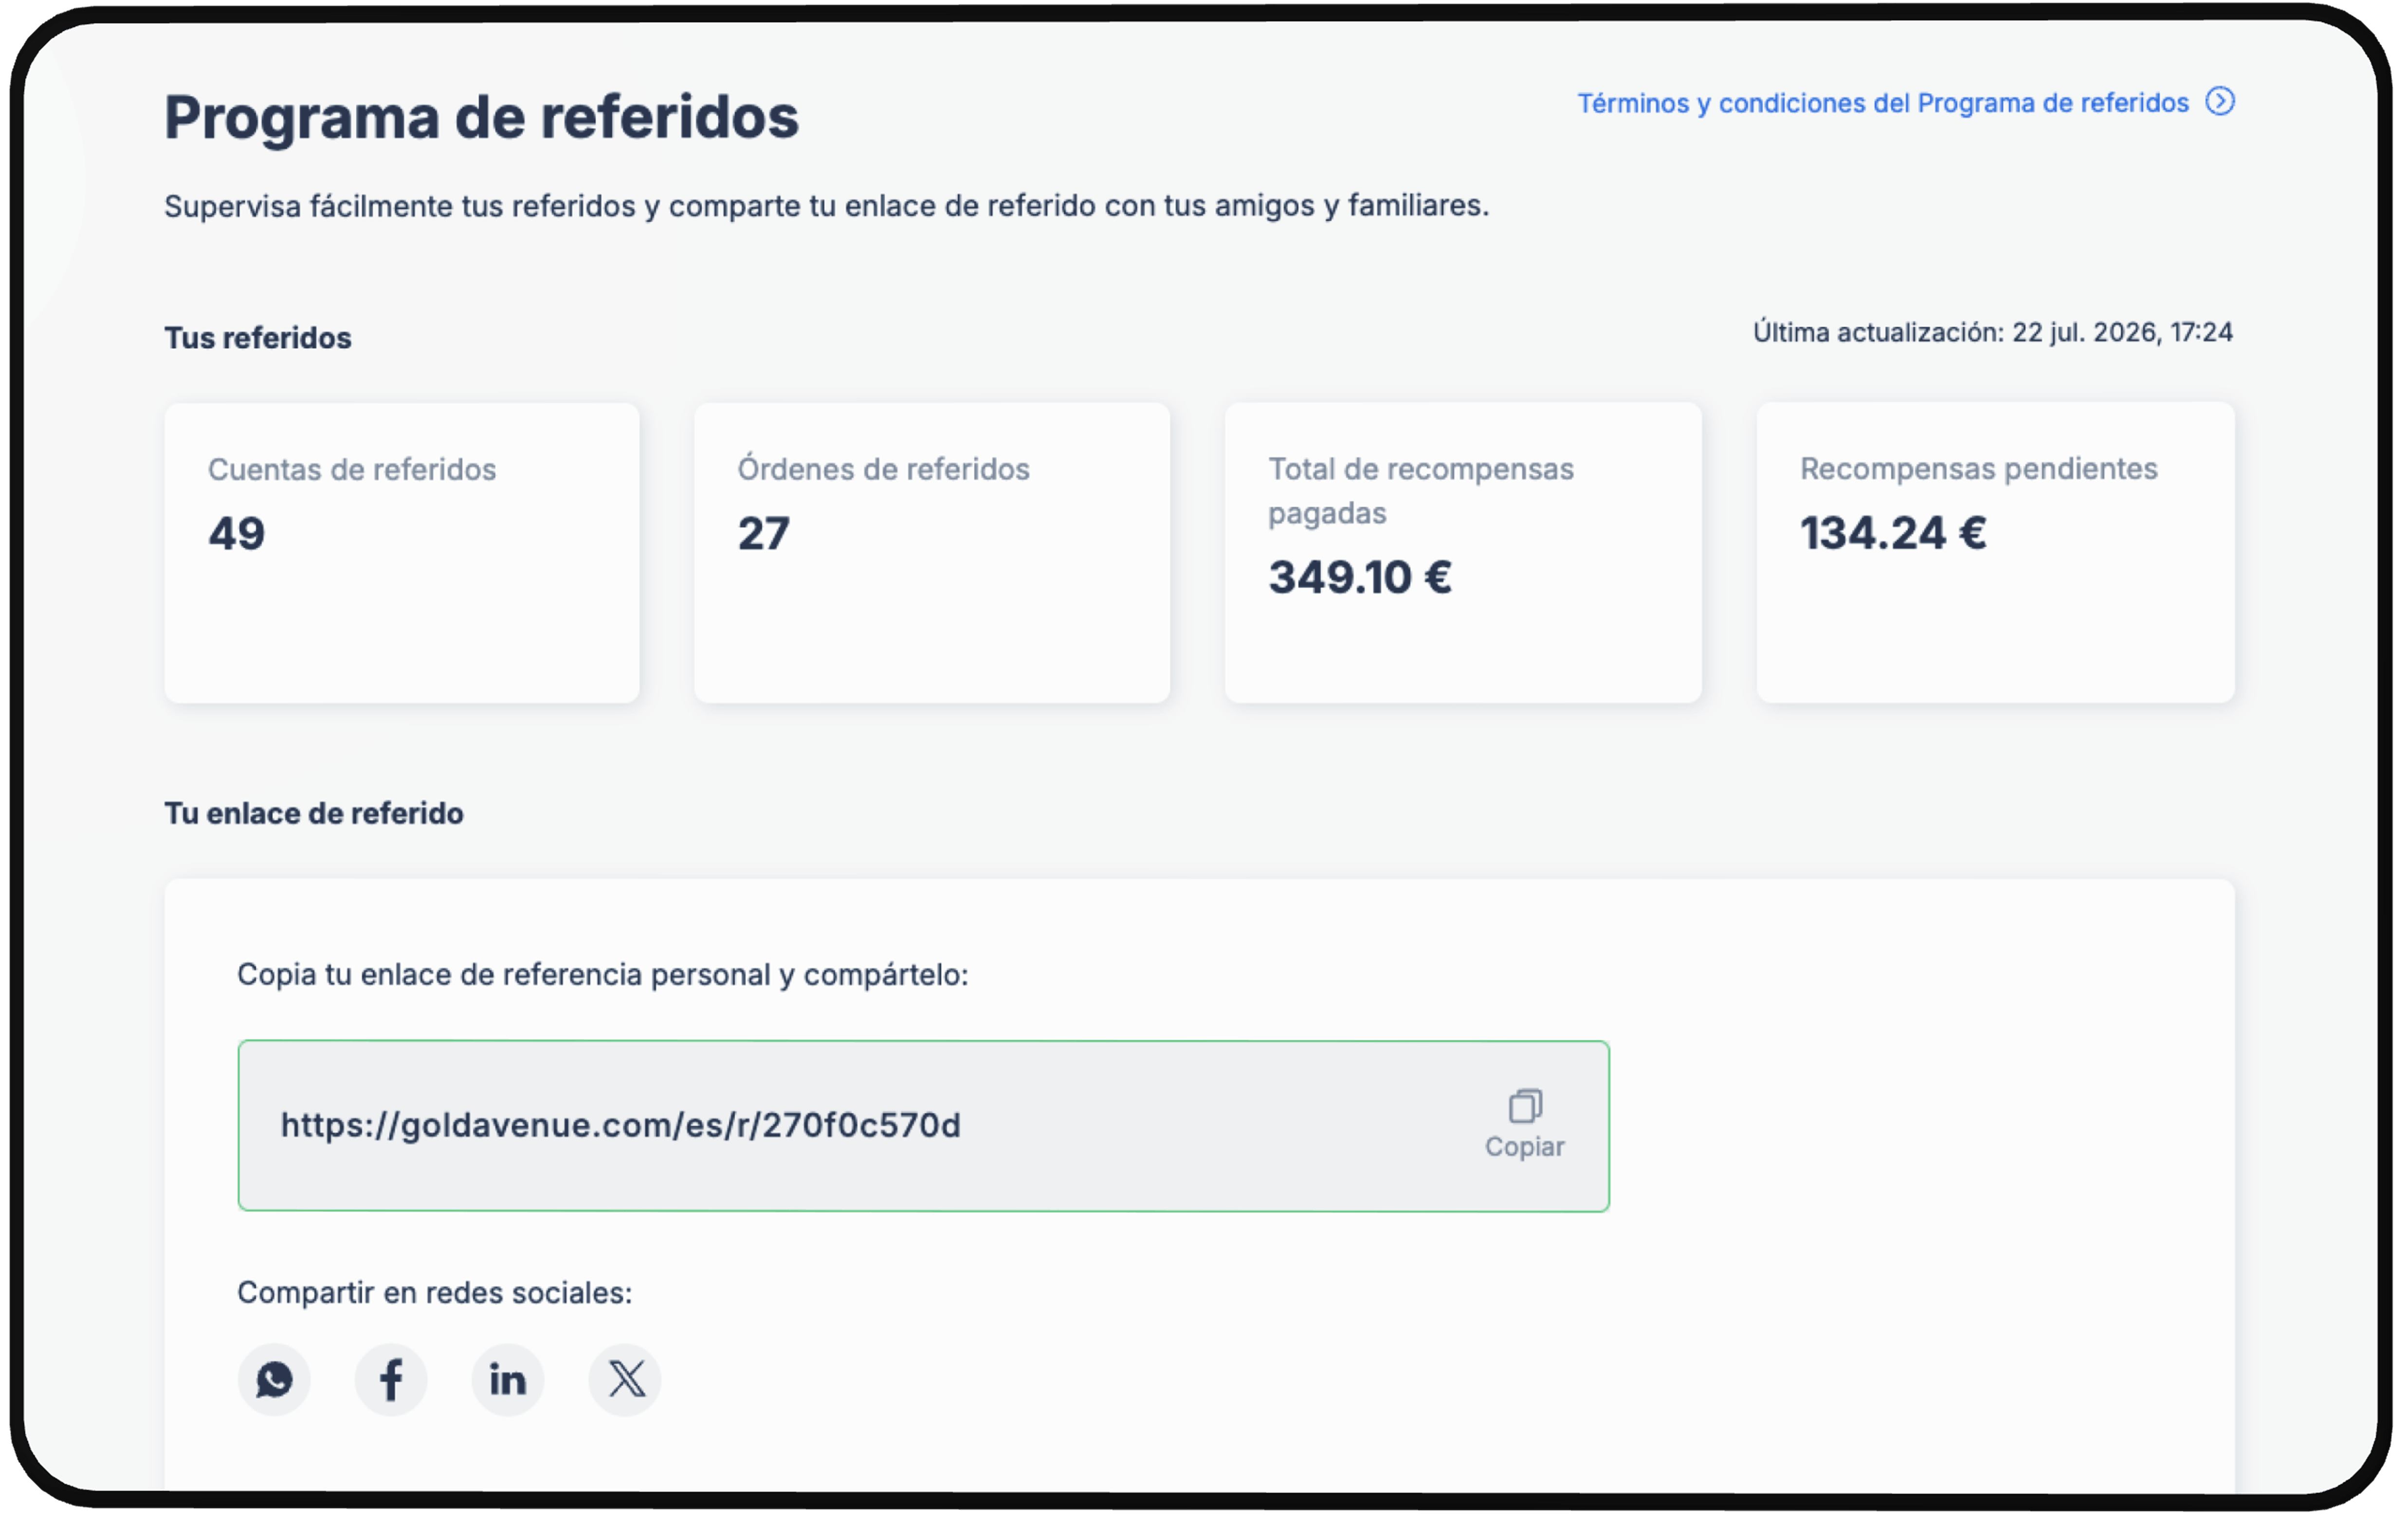Click the Programa de referidos heading

[x=481, y=117]
